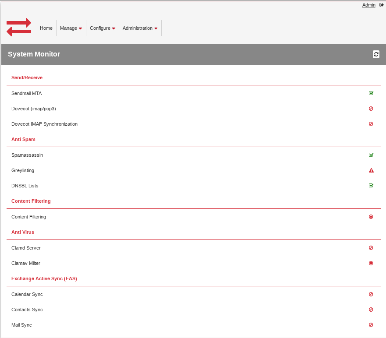
Task: Click the Content Filtering section heading
Action: pyautogui.click(x=31, y=201)
